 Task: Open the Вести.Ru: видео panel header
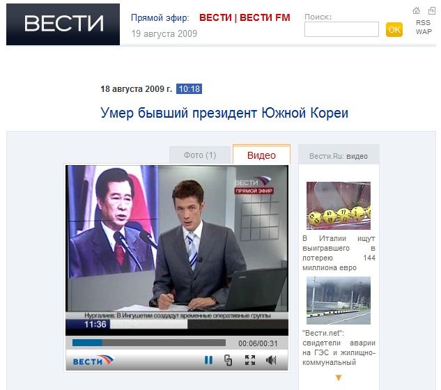click(339, 156)
